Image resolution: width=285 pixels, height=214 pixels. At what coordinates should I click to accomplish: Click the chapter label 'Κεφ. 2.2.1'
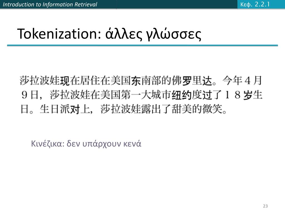[255, 4]
